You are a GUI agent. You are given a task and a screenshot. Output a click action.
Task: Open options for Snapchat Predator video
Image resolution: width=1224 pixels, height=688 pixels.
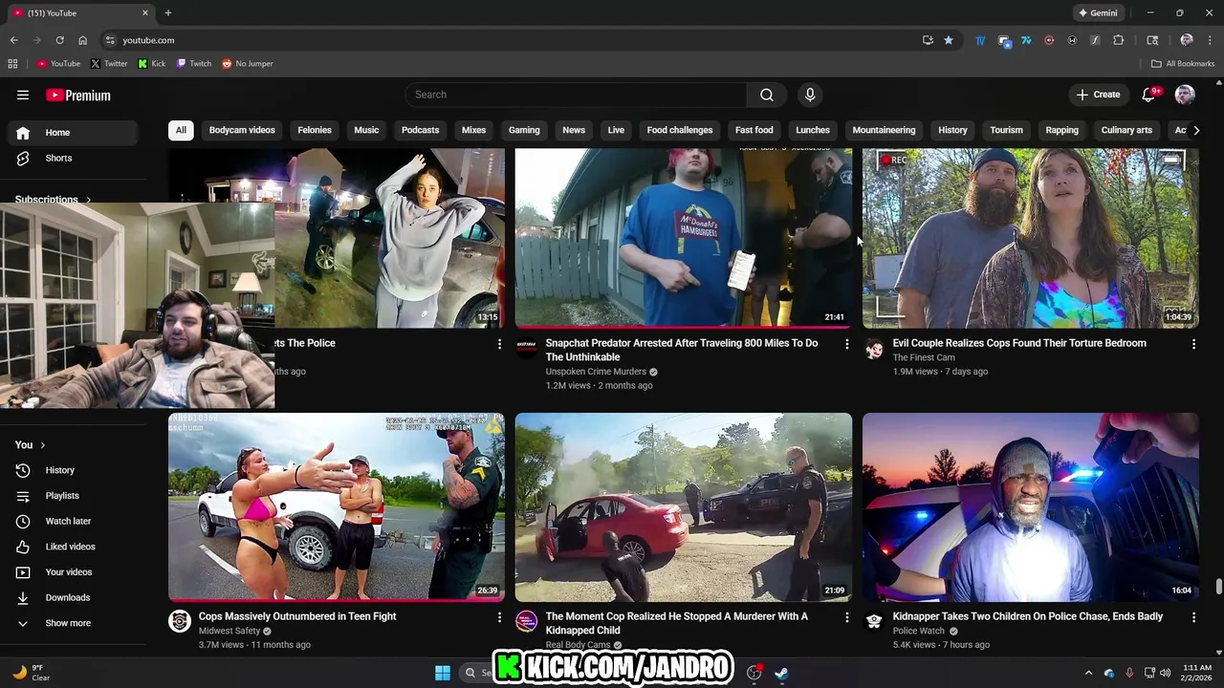[846, 344]
